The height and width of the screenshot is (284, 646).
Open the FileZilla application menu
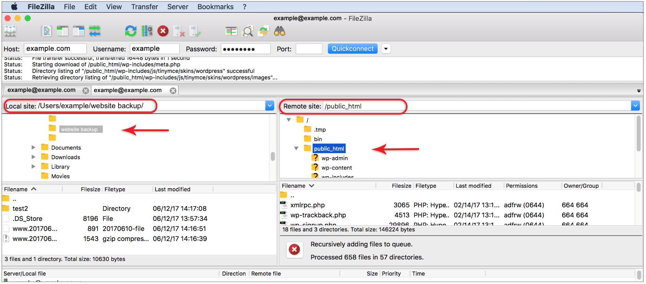(x=41, y=7)
